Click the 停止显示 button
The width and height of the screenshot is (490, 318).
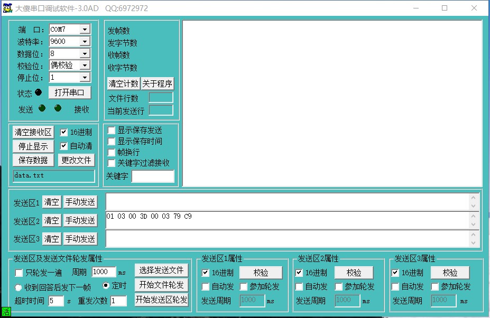pyautogui.click(x=33, y=146)
